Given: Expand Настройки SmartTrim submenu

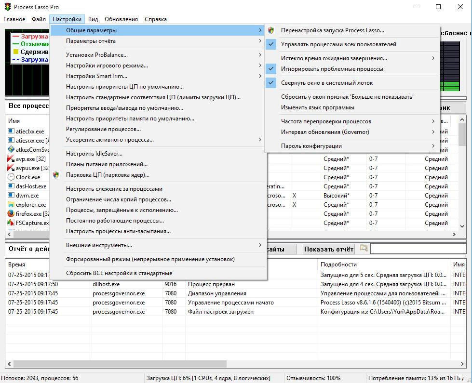Looking at the screenshot, I should [x=158, y=76].
